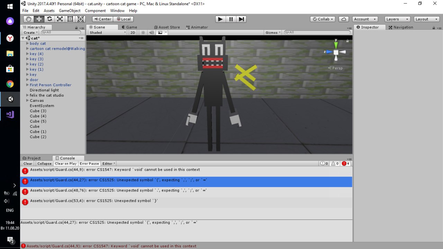Toggle scene audio speaker icon
This screenshot has width=443, height=249.
pos(151,33)
